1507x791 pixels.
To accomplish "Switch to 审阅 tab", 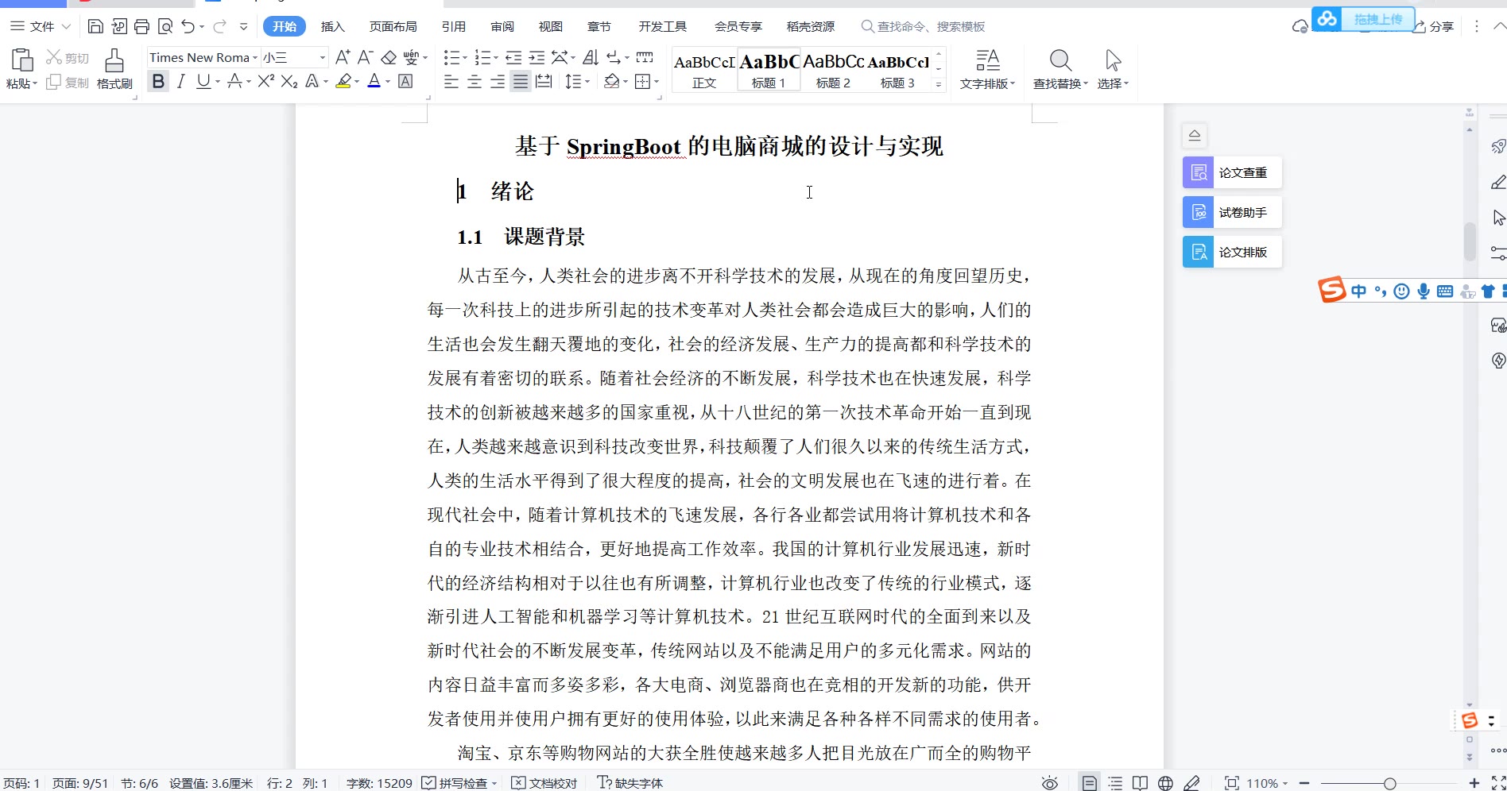I will click(x=502, y=26).
